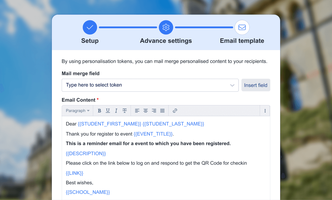Expand the mail merge token chevron
This screenshot has height=200, width=332.
pos(232,85)
